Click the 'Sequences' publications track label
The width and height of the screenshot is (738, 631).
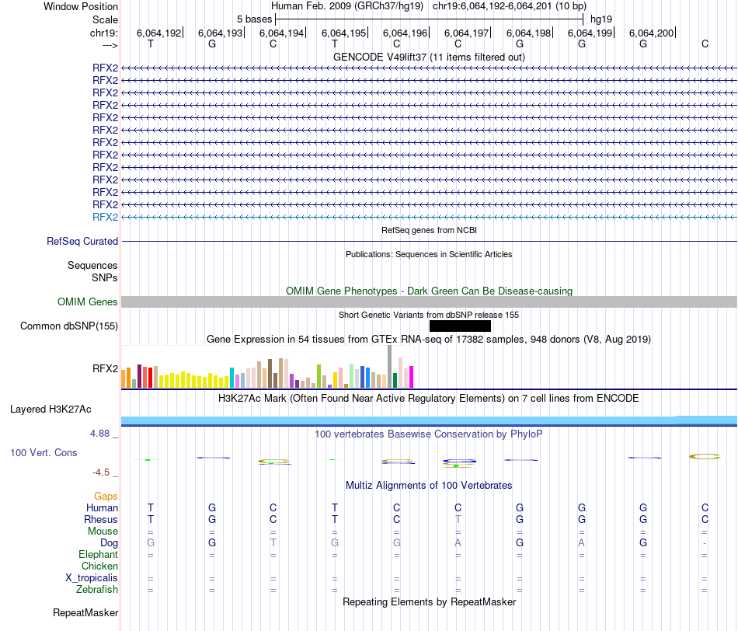click(x=92, y=265)
